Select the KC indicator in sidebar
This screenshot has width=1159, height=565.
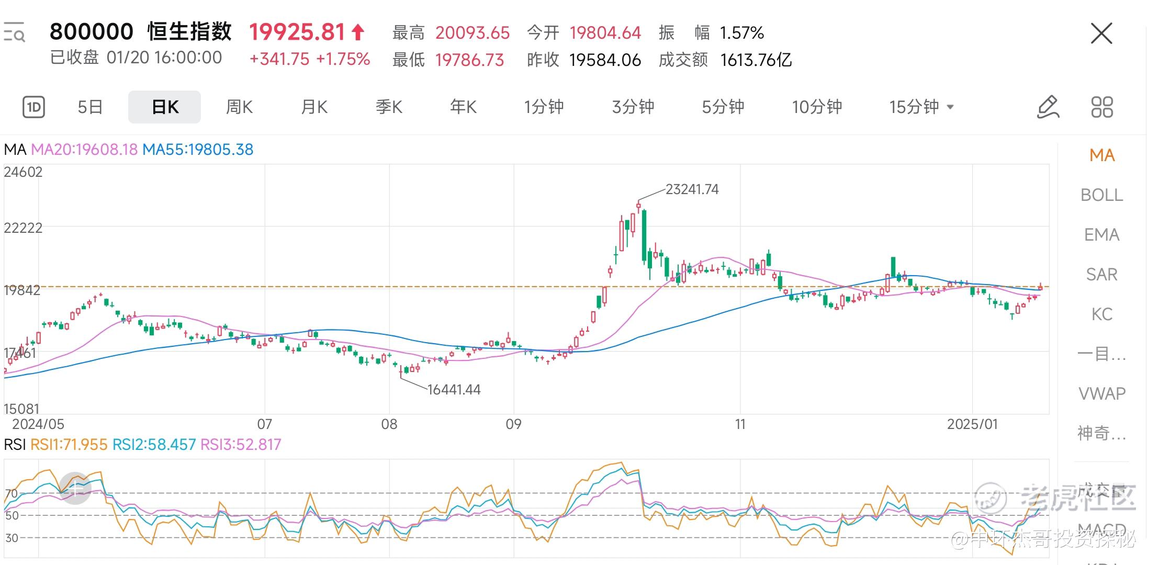click(1101, 314)
